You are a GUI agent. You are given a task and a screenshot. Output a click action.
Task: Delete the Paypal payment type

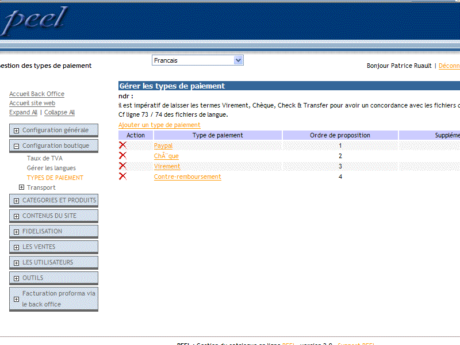tap(122, 145)
